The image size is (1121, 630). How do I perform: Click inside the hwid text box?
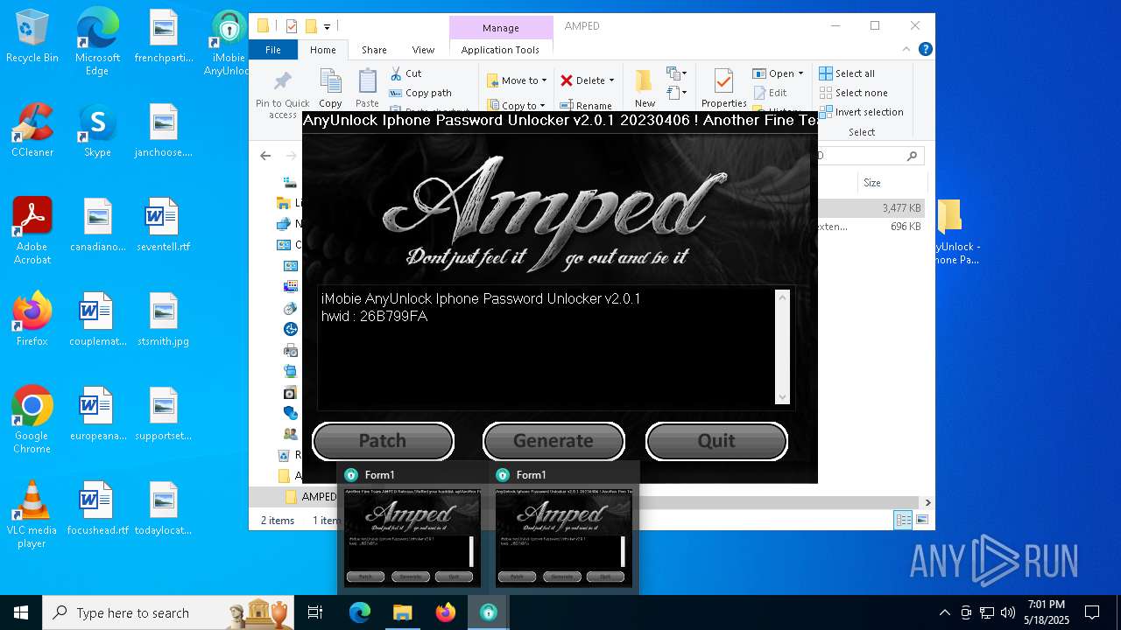tap(546, 347)
